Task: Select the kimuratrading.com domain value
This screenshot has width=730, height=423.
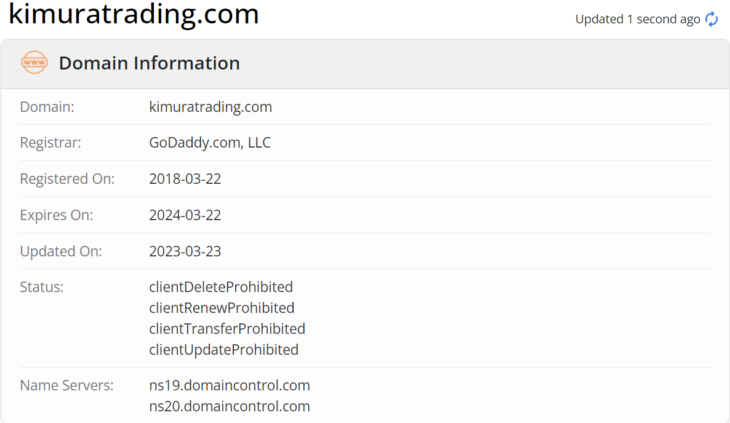Action: [211, 106]
